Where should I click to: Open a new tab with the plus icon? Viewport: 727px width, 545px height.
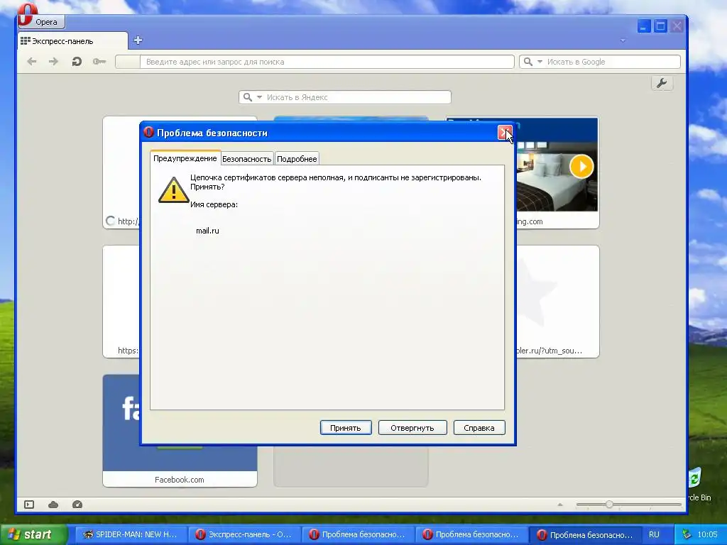click(x=138, y=40)
